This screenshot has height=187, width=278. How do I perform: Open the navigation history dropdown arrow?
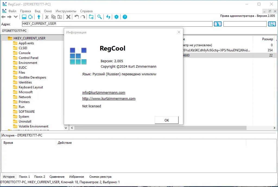coord(15,17)
